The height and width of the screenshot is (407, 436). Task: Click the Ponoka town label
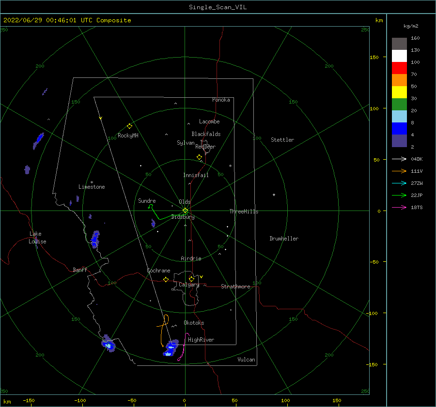click(221, 100)
